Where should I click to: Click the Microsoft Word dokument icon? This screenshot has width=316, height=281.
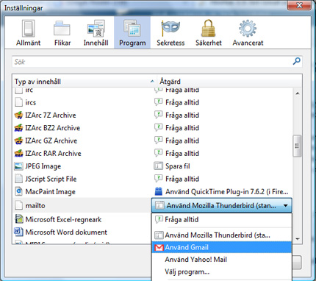pyautogui.click(x=19, y=232)
